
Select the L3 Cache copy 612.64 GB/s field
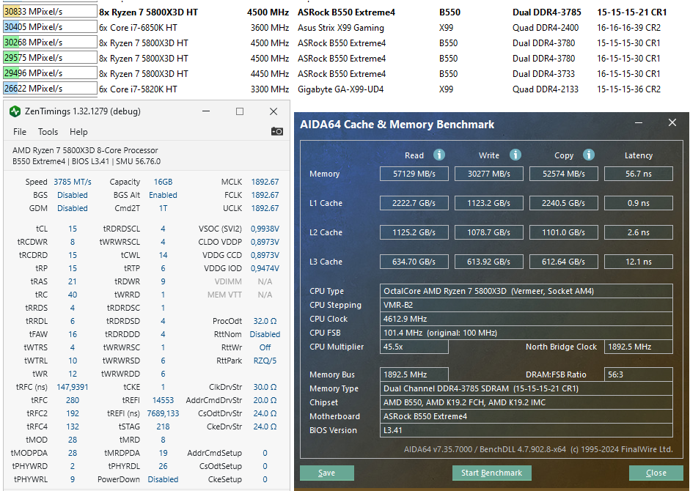(564, 262)
